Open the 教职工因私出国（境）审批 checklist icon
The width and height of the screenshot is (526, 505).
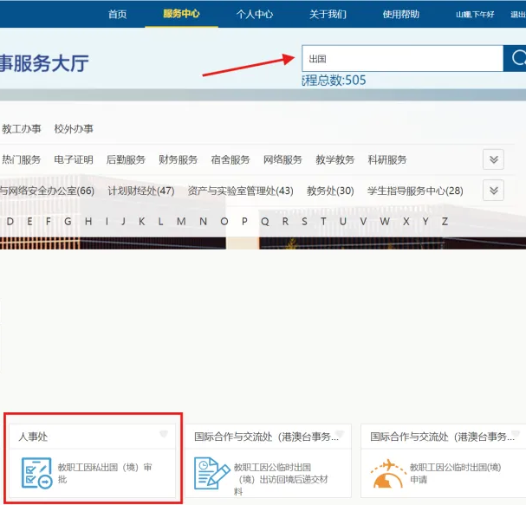tap(36, 473)
